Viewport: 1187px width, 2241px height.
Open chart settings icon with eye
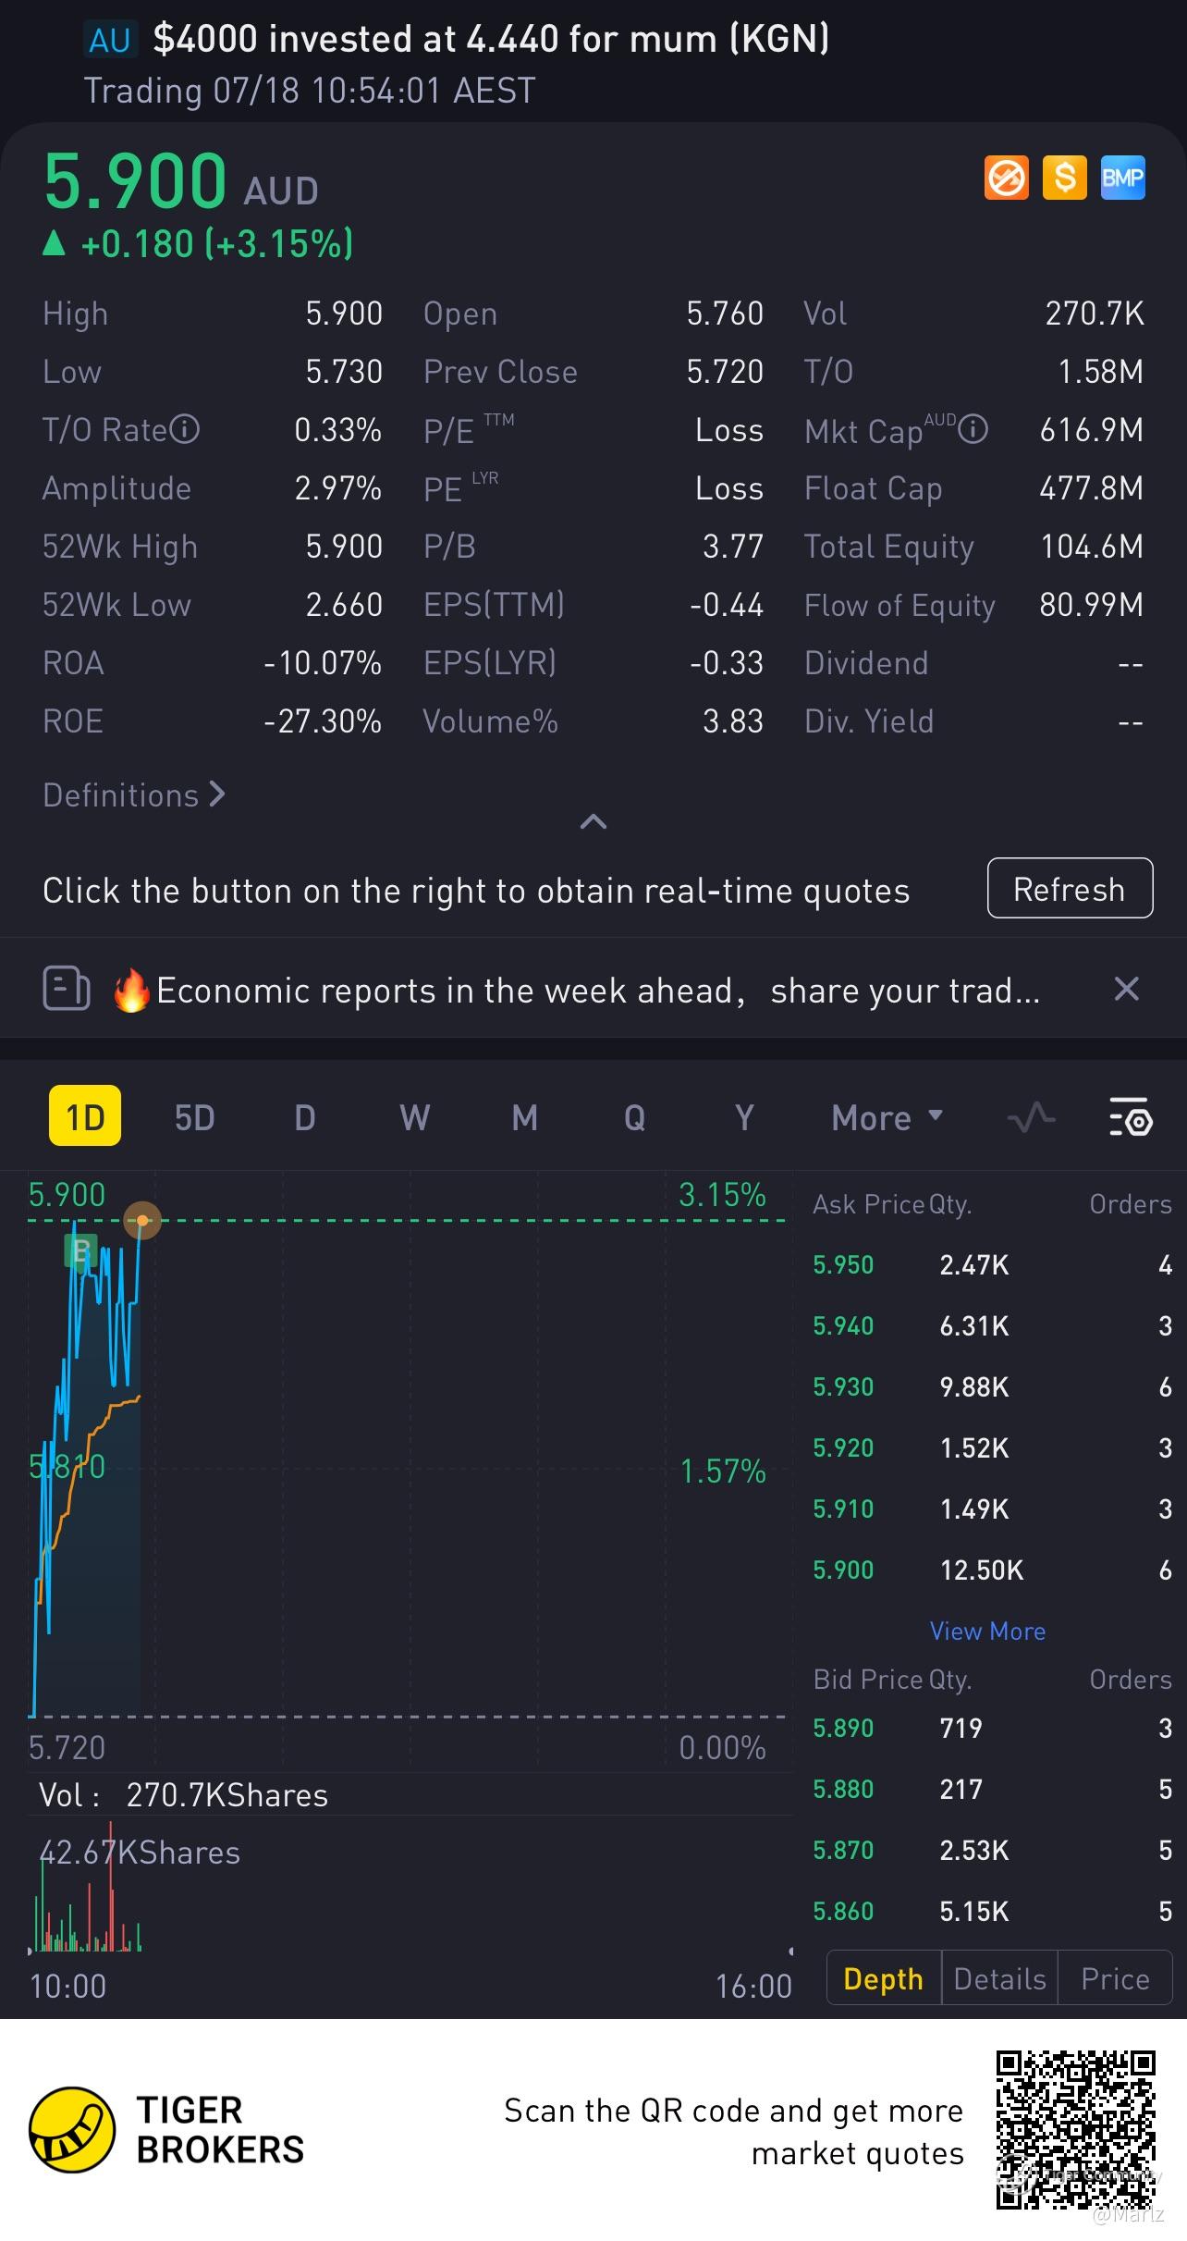pos(1130,1118)
